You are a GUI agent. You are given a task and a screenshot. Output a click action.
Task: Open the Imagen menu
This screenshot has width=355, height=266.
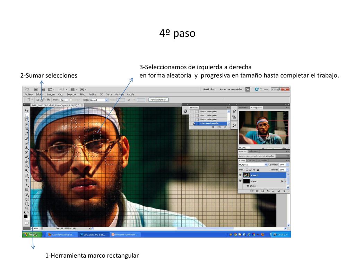(x=51, y=94)
